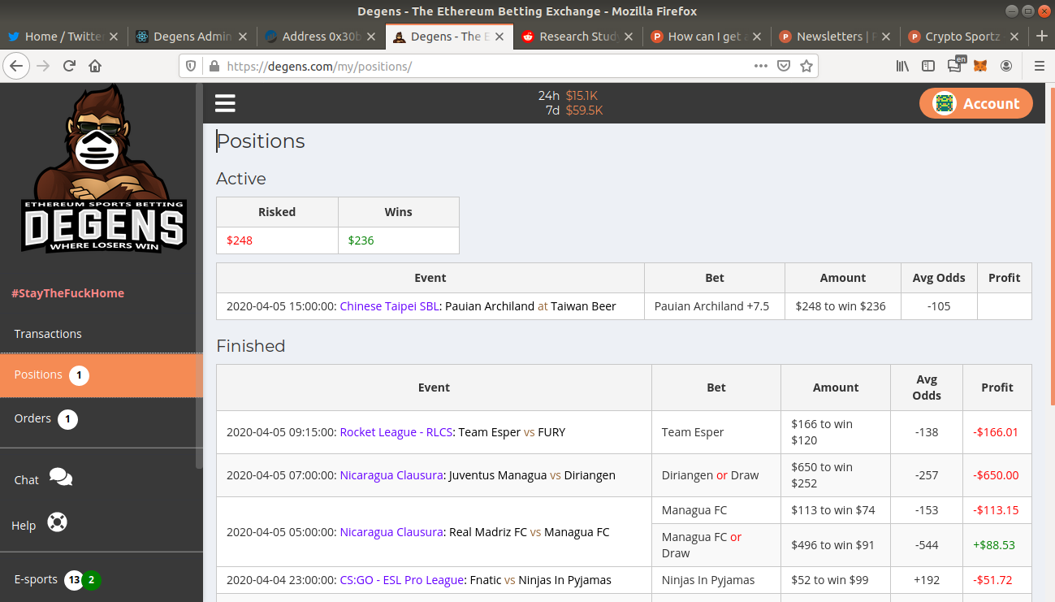The image size is (1055, 602).
Task: Go to Firefox home page
Action: (x=95, y=66)
